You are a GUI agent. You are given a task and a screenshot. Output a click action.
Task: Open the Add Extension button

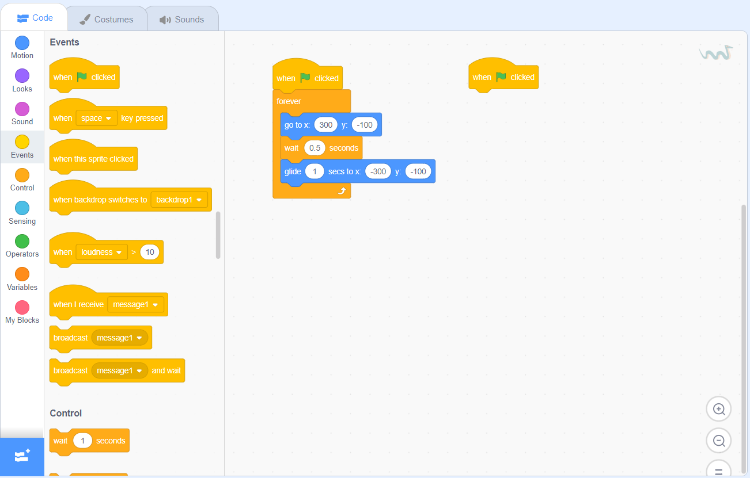pos(22,457)
